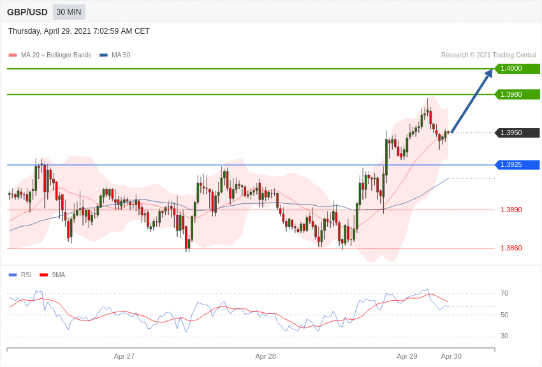
Task: Click the chart date and time text
Action: tap(79, 31)
